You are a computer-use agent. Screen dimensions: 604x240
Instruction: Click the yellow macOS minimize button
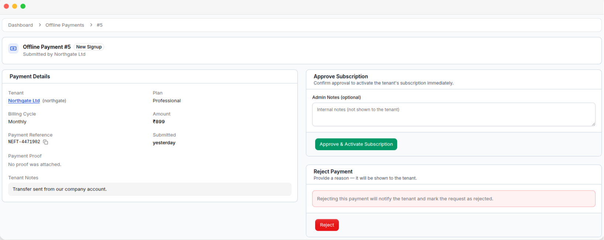point(15,6)
